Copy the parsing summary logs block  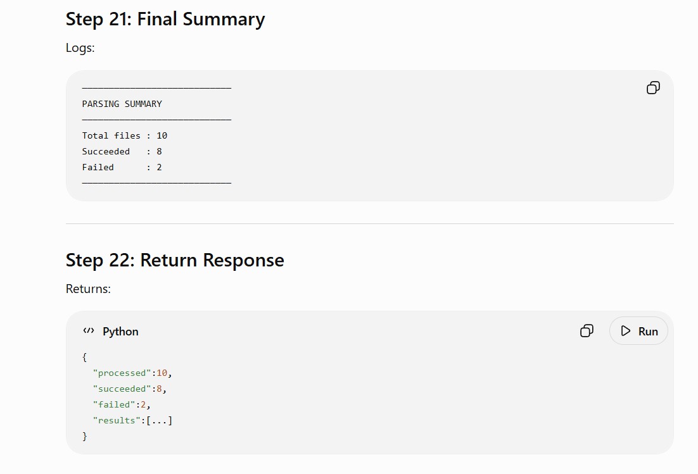click(653, 87)
